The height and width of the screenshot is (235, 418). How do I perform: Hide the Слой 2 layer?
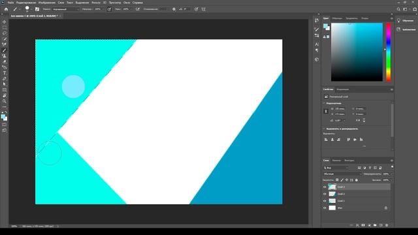pyautogui.click(x=325, y=194)
